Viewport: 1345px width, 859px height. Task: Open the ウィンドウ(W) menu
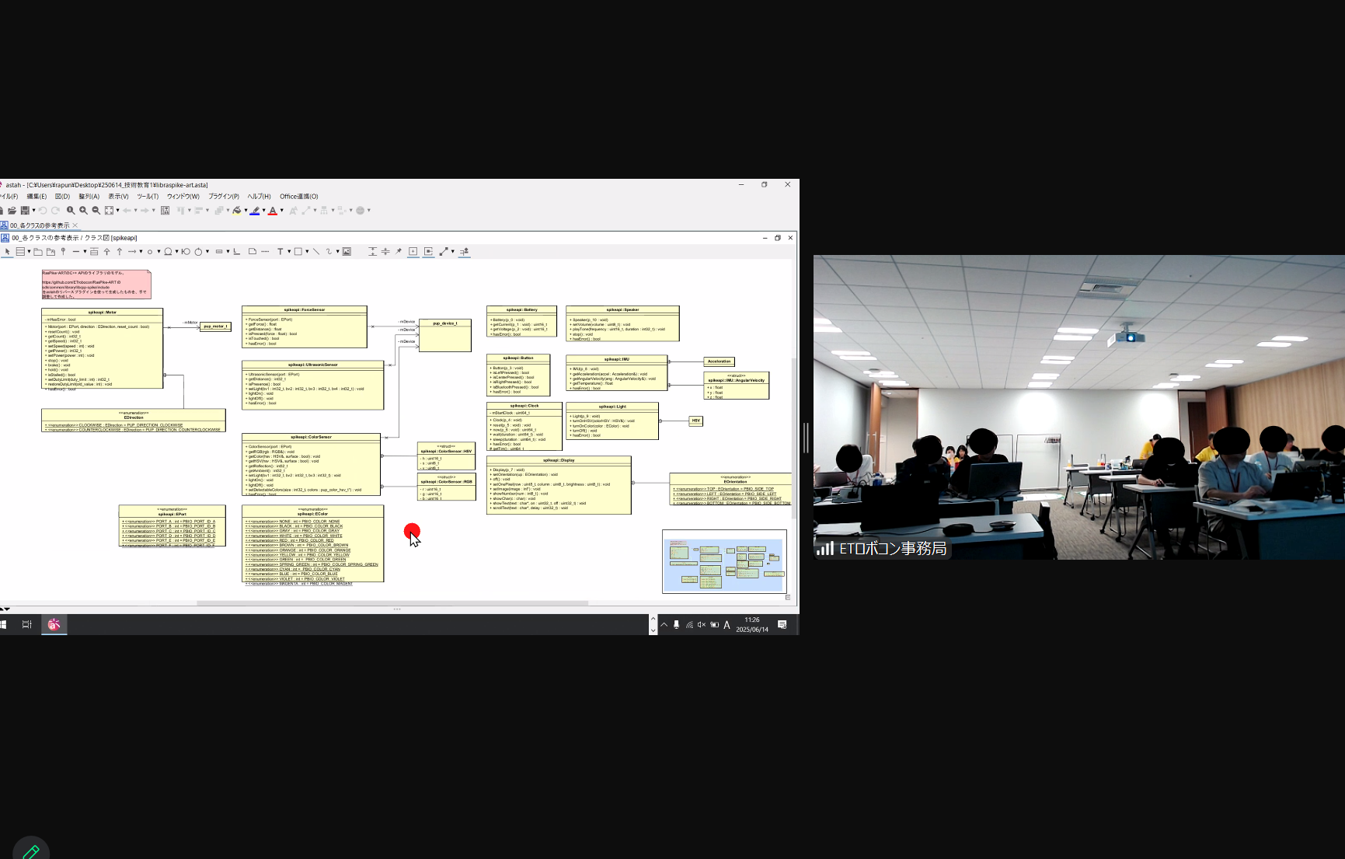[183, 197]
